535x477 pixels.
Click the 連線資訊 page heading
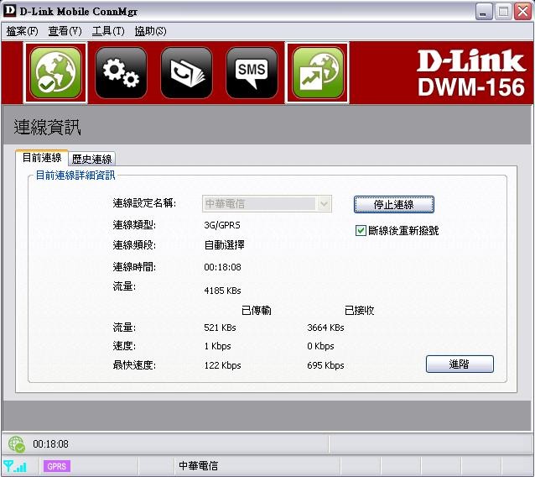[47, 127]
